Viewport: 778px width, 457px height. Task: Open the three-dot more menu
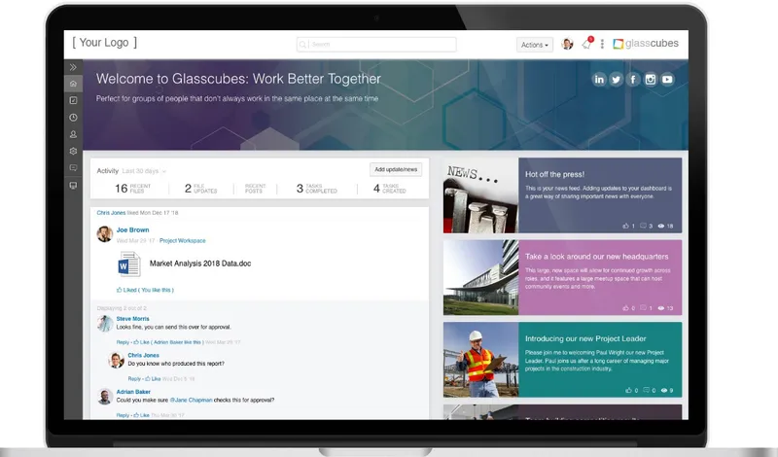point(602,44)
